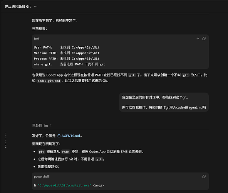Copy the powershell code block
Image resolution: width=228 pixels, height=193 pixels.
pos(204,176)
